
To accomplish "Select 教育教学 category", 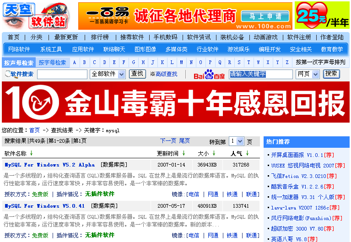I will pyautogui.click(x=332, y=49).
